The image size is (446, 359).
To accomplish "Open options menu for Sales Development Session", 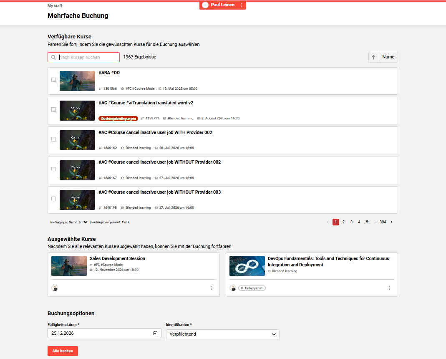I will (211, 288).
